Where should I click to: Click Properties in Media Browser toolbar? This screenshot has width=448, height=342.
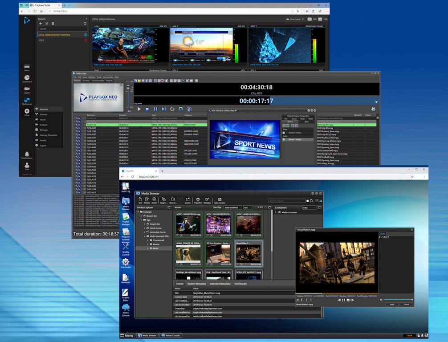click(x=198, y=200)
